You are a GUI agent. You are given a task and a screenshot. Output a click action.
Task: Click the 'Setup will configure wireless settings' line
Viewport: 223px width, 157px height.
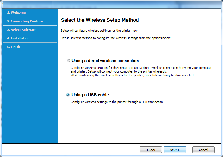[x=99, y=31]
